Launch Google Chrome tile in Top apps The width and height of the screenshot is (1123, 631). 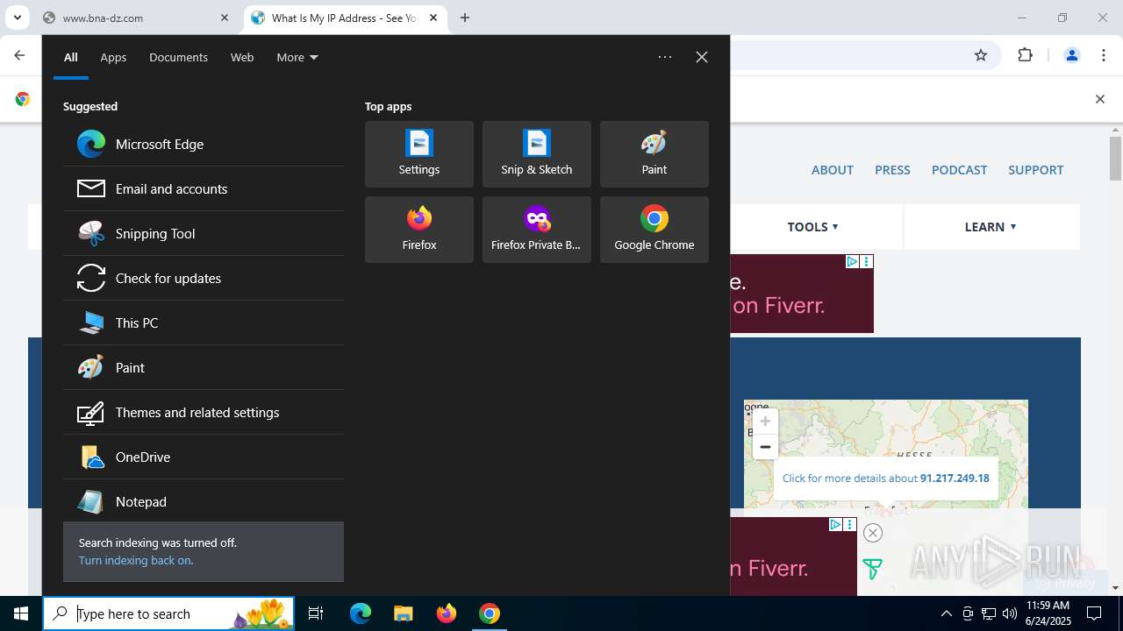(654, 230)
